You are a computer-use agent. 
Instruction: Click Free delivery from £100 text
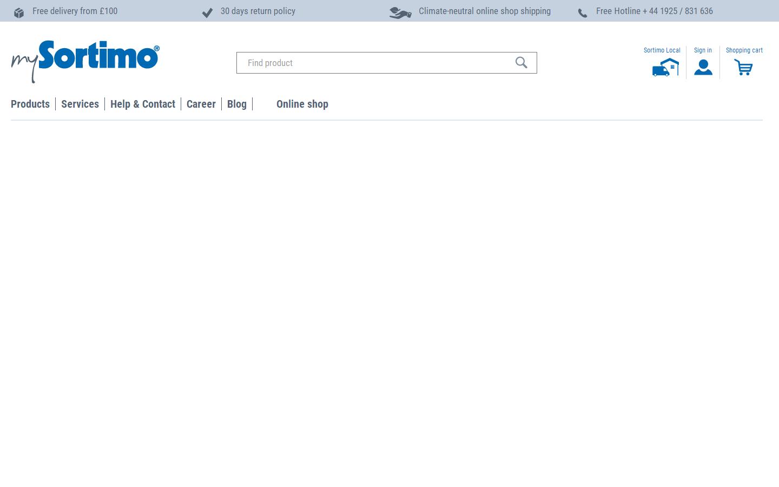pos(75,11)
